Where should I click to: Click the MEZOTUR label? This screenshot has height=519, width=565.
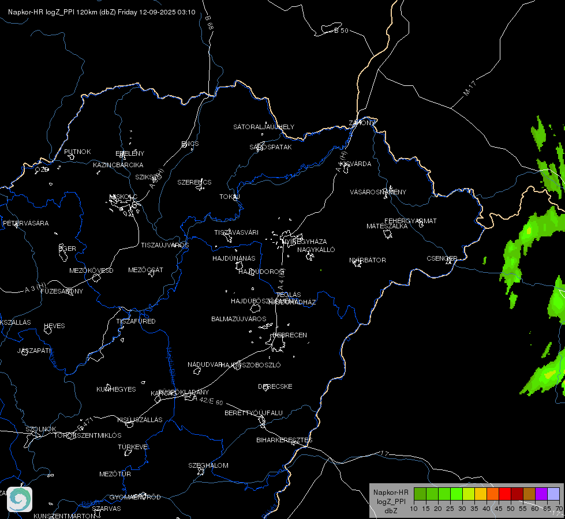(115, 474)
